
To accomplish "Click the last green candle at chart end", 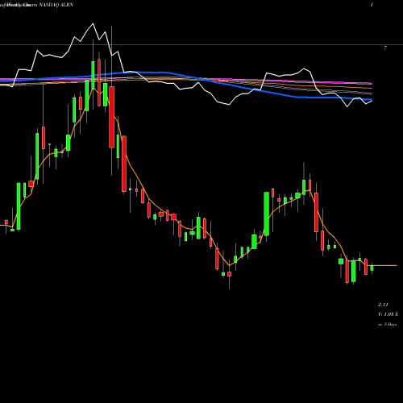I will pyautogui.click(x=372, y=268).
